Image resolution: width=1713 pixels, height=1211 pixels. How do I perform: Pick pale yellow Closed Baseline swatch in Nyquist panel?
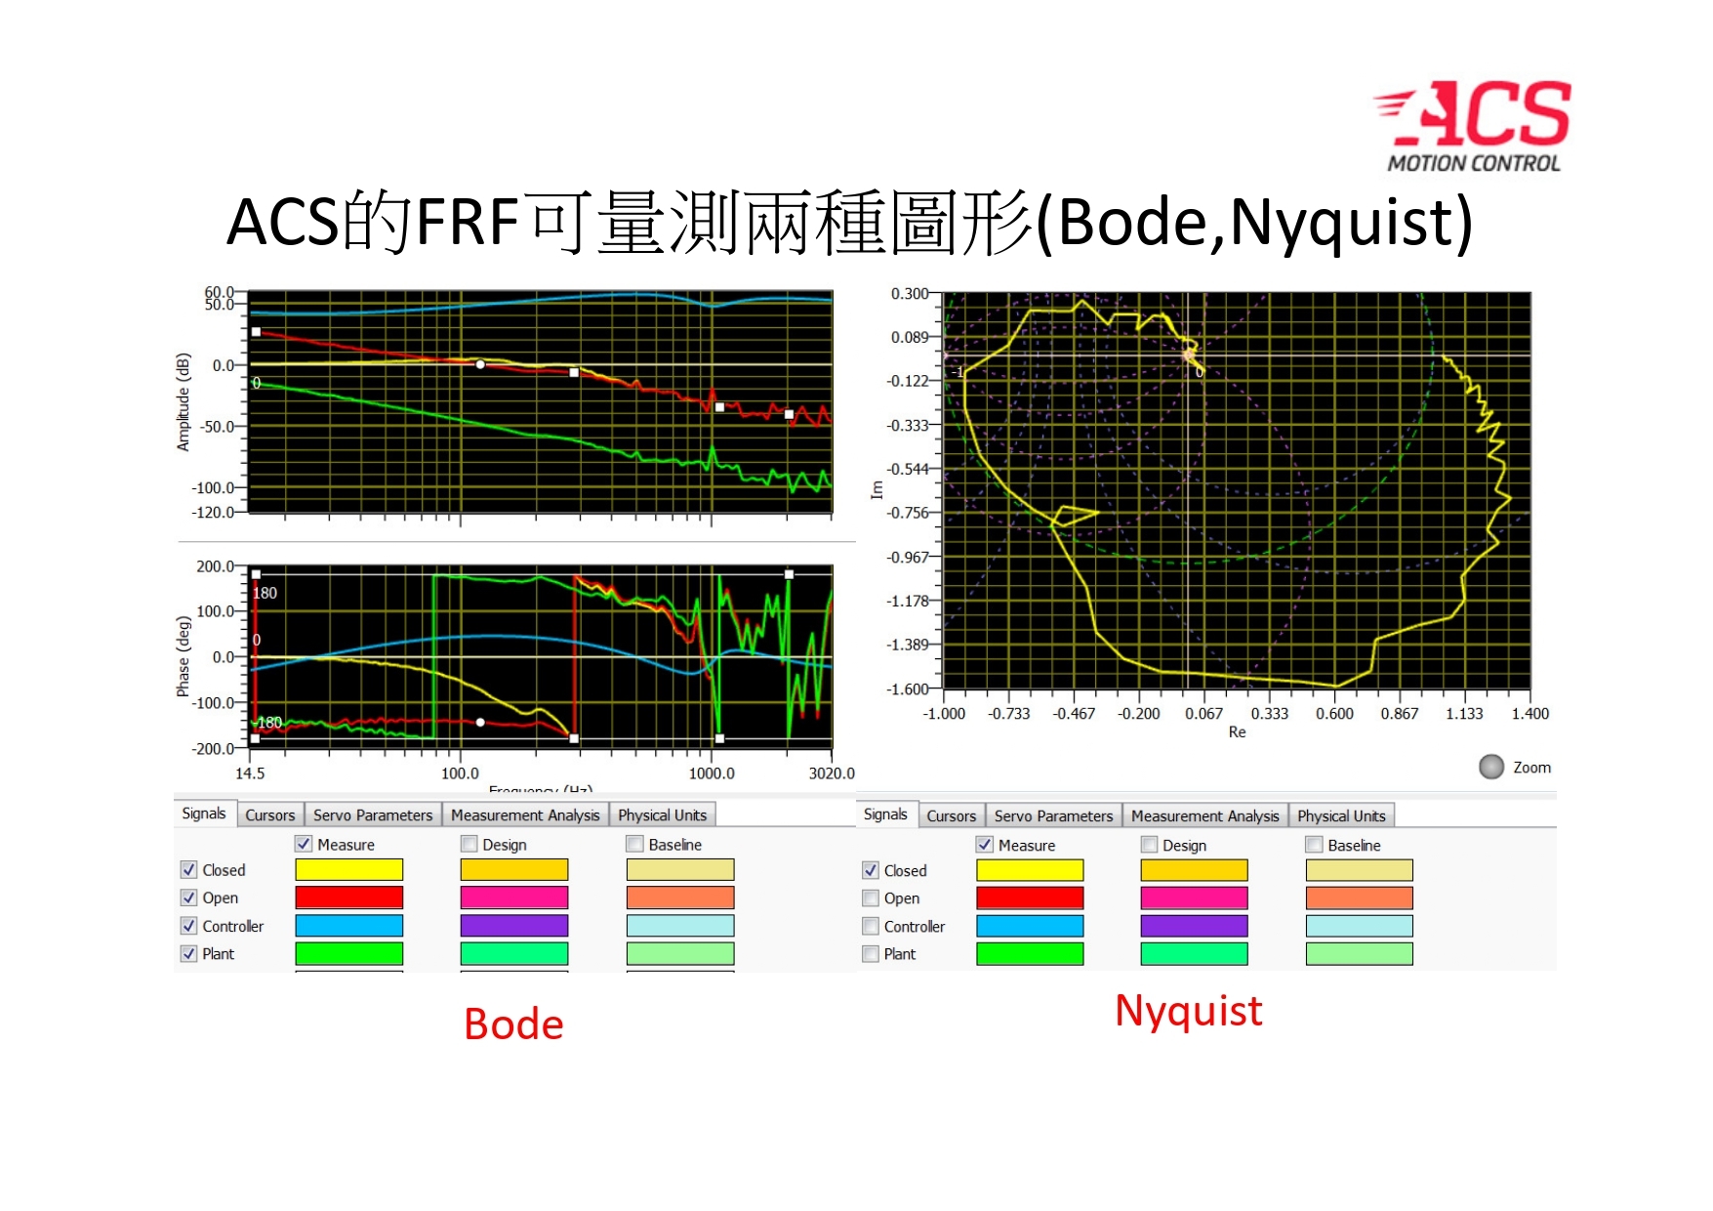(1360, 870)
